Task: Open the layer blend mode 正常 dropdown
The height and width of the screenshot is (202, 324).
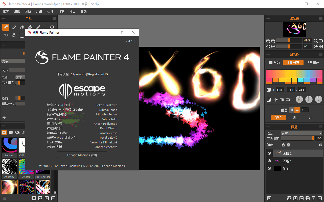Action: pyautogui.click(x=302, y=133)
